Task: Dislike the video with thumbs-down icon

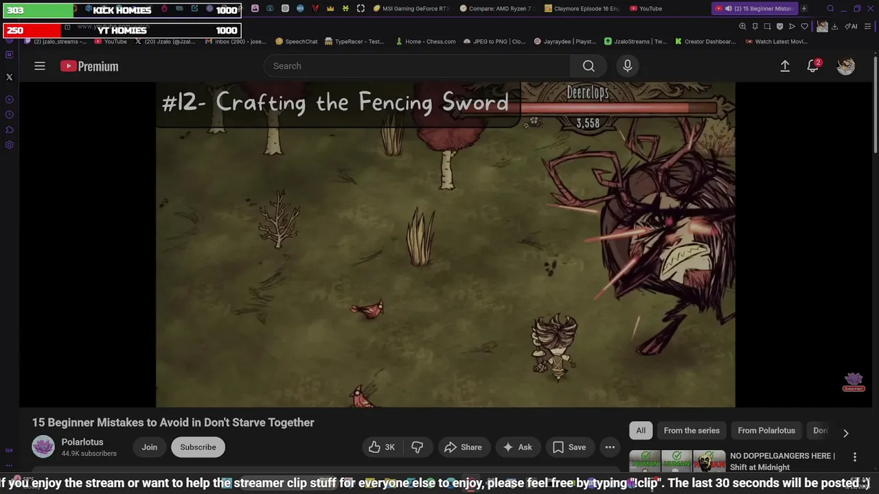Action: 418,447
